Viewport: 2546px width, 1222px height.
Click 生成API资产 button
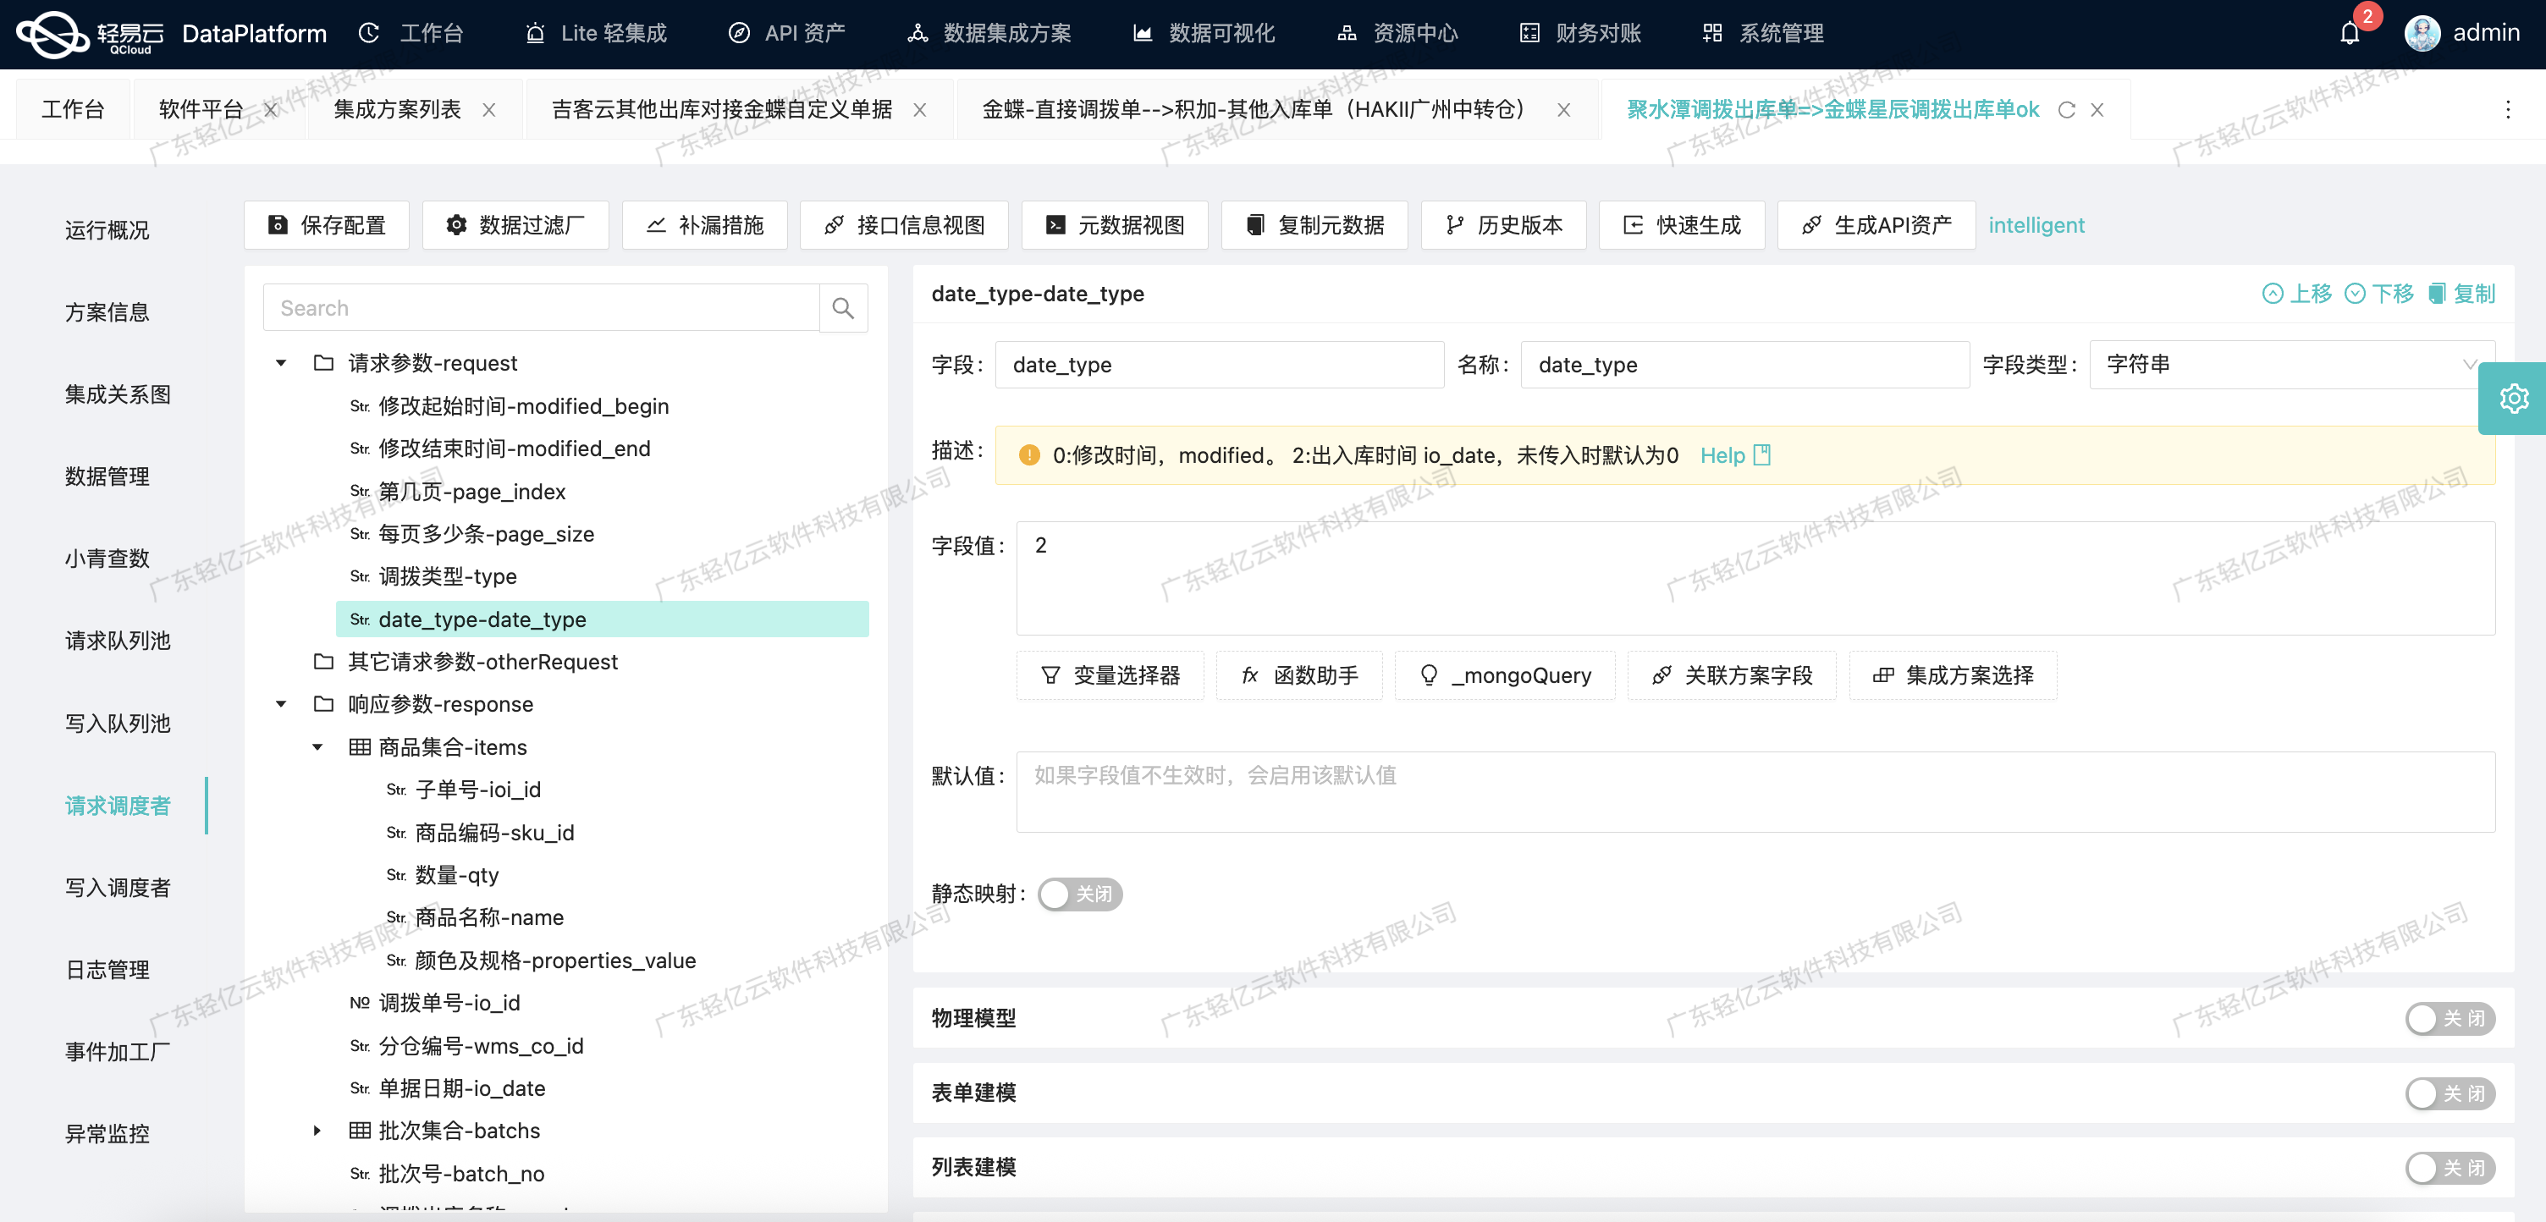[1876, 225]
